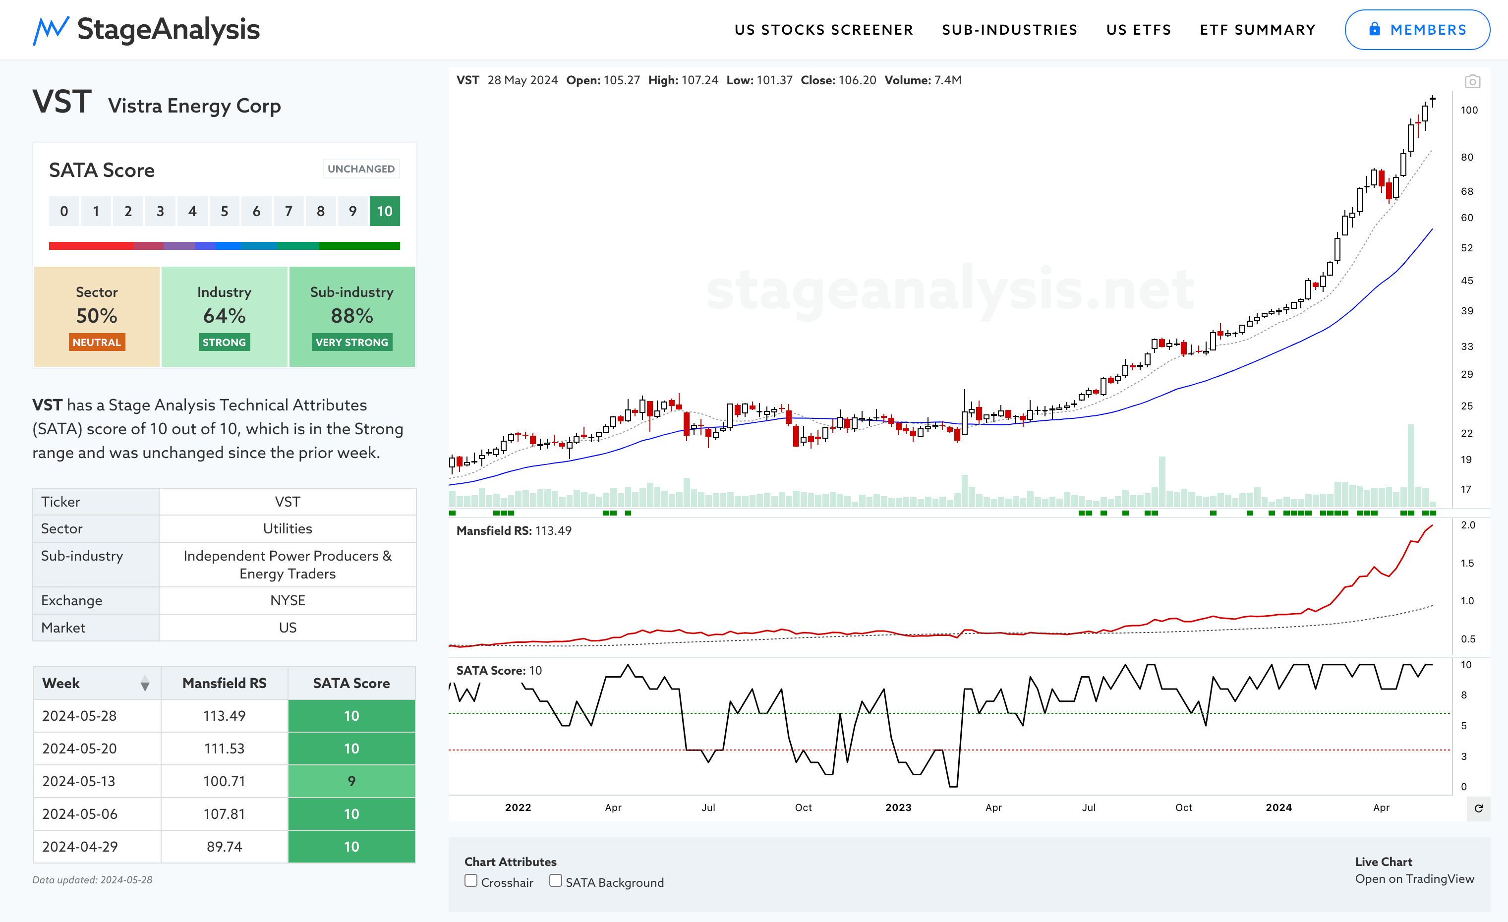Open ETF Summary menu item
The width and height of the screenshot is (1508, 922).
(x=1258, y=30)
